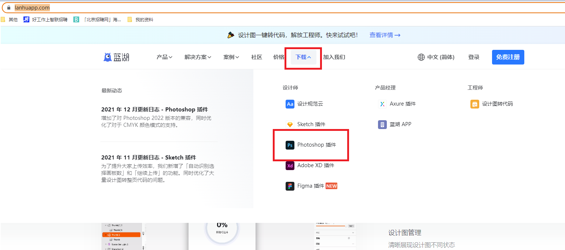Click the 登录 link
565x250 pixels.
[474, 57]
